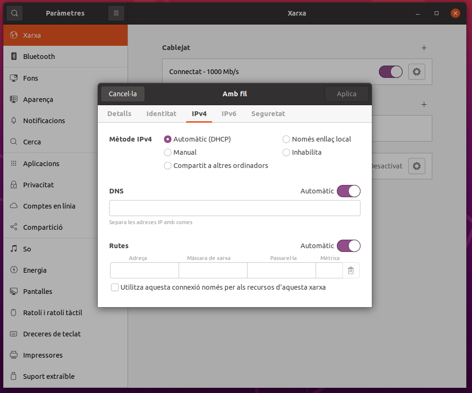Toggle the Rutes Automàtic switch
Image resolution: width=472 pixels, height=393 pixels.
coord(348,246)
